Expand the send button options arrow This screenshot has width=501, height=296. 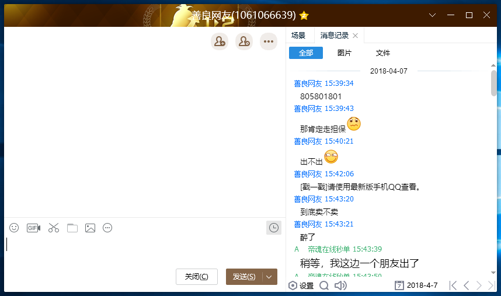(269, 277)
